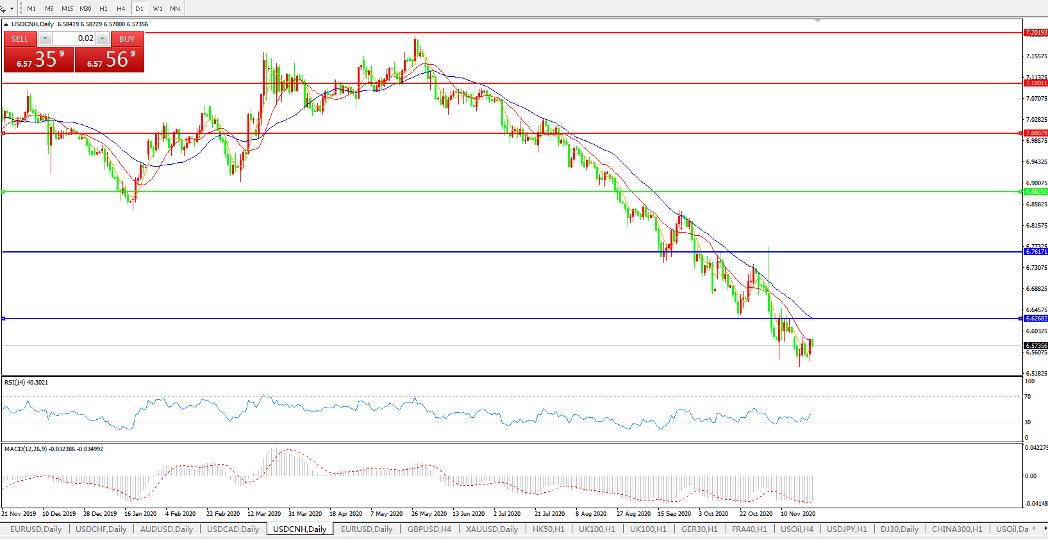Image resolution: width=1048 pixels, height=539 pixels.
Task: Switch to the H4 timeframe
Action: tap(121, 8)
